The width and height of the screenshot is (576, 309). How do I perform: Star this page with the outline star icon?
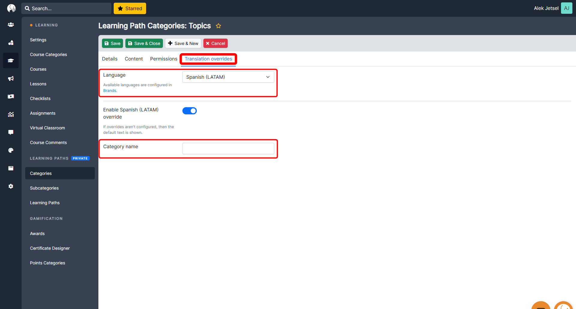coord(218,26)
